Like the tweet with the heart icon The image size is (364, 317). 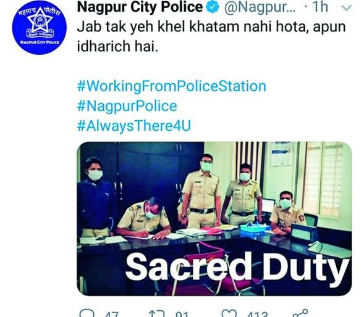click(229, 313)
